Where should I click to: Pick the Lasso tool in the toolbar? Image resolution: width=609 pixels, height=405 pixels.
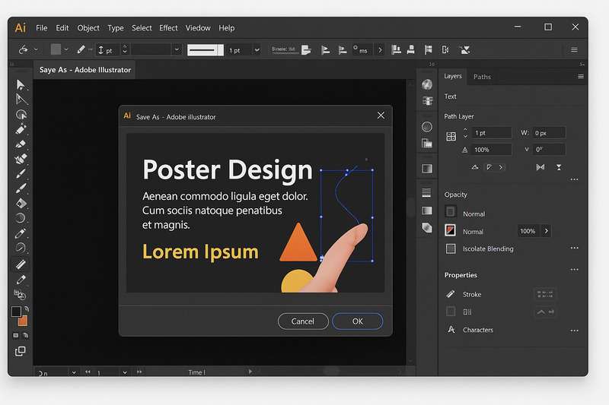coord(21,115)
